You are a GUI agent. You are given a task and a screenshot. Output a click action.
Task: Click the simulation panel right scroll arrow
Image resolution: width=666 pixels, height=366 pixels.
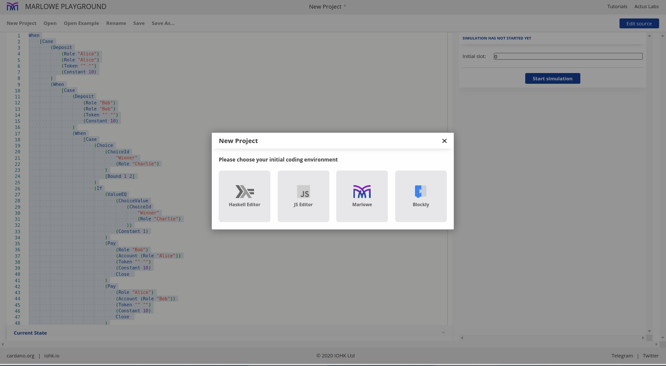click(643, 338)
